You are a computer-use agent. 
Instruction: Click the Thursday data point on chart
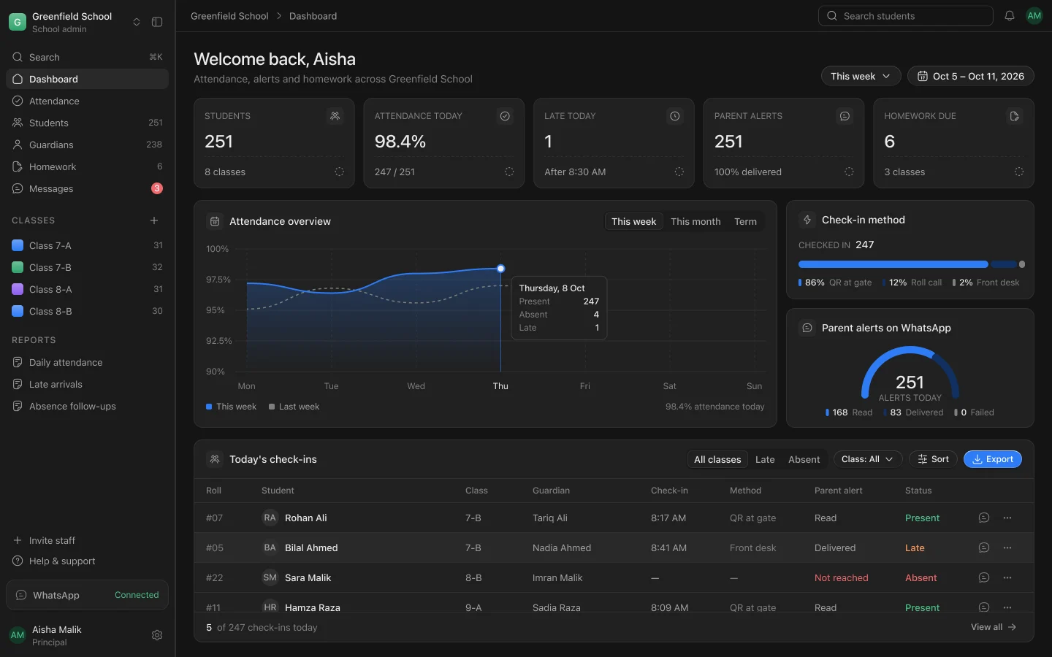(x=500, y=269)
